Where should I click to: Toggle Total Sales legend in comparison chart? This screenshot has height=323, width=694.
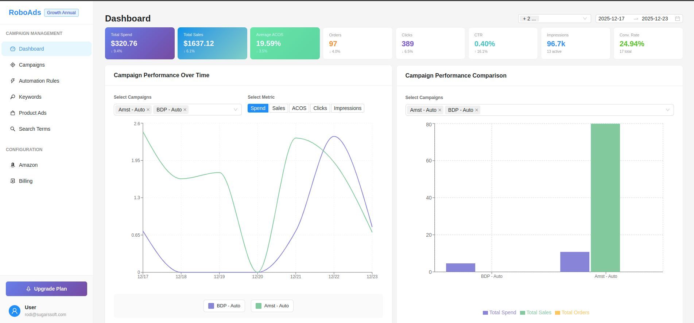pyautogui.click(x=536, y=312)
